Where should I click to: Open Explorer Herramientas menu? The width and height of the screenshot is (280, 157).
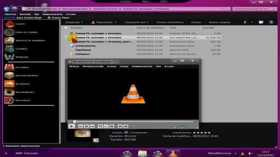pos(52,14)
